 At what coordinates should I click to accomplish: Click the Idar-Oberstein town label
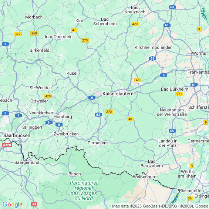[x=58, y=37]
